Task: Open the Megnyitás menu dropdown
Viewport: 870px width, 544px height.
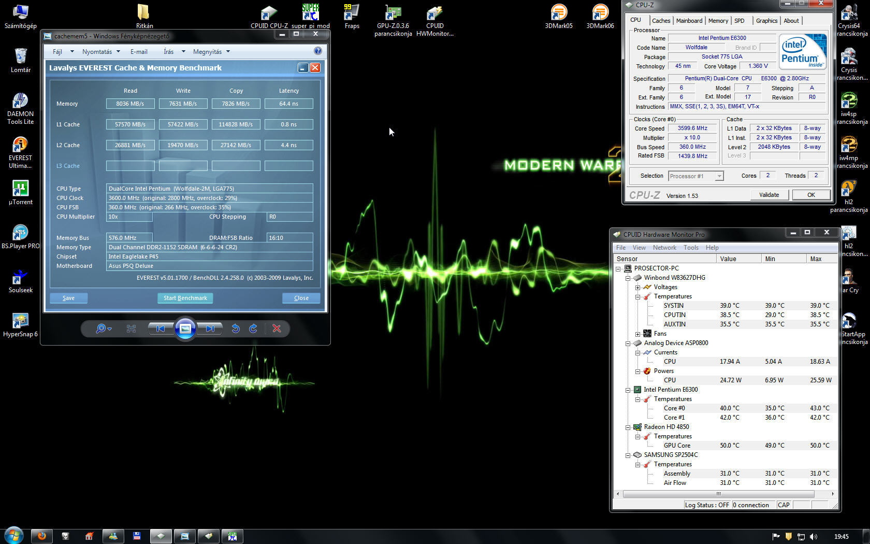Action: [x=211, y=51]
